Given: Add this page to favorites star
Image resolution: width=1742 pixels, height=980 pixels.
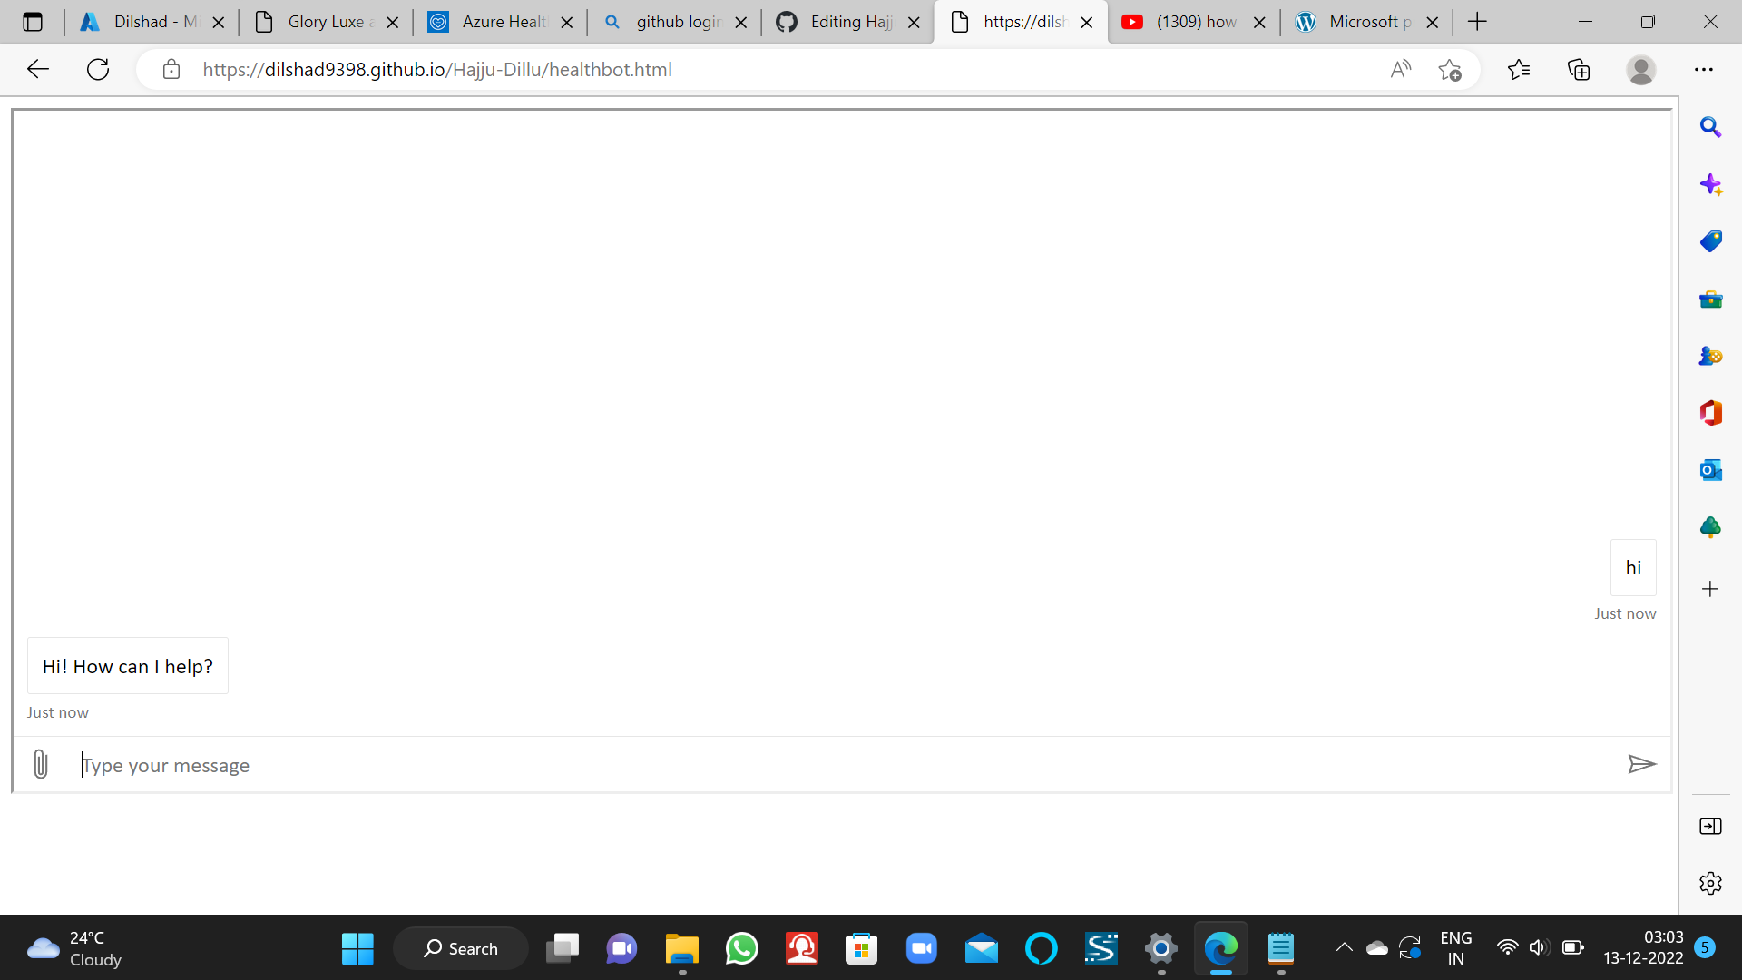Looking at the screenshot, I should pyautogui.click(x=1449, y=70).
